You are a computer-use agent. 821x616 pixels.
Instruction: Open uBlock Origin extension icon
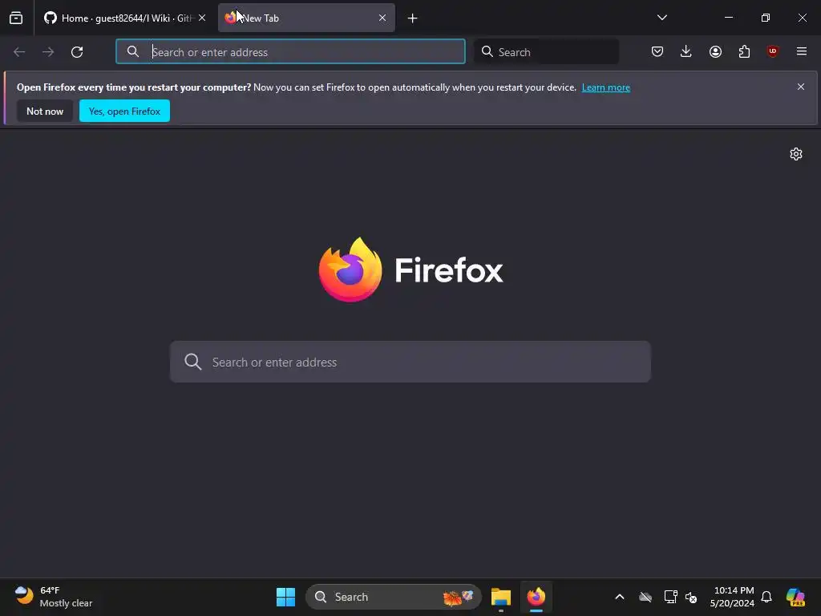[772, 51]
